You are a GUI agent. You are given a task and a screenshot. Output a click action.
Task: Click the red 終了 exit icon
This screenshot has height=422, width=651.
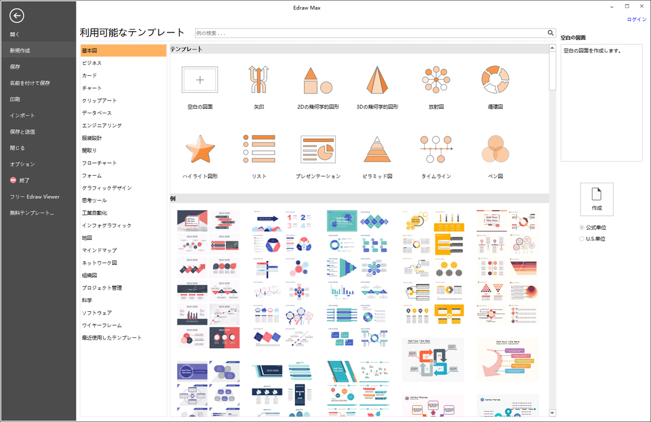pos(13,180)
